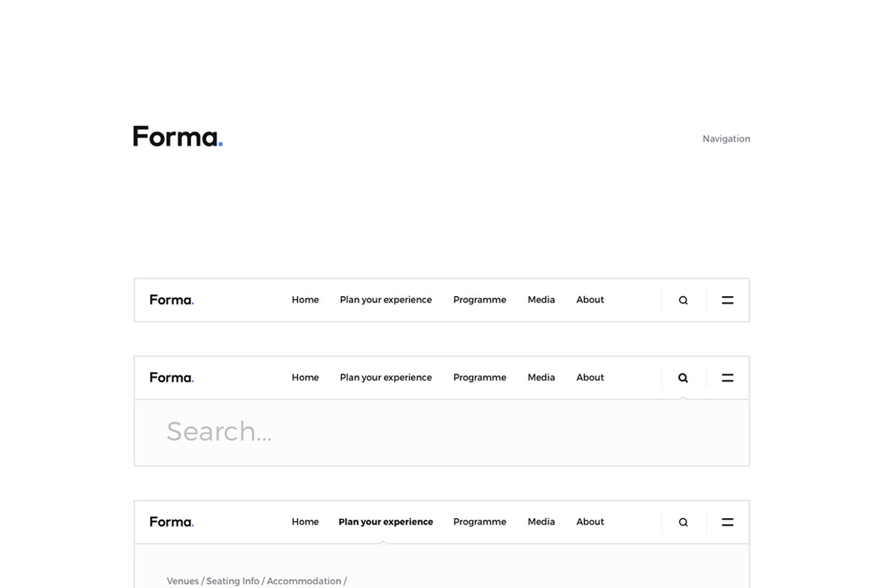
Task: Click Media in the search-expanded navbar
Action: 541,378
